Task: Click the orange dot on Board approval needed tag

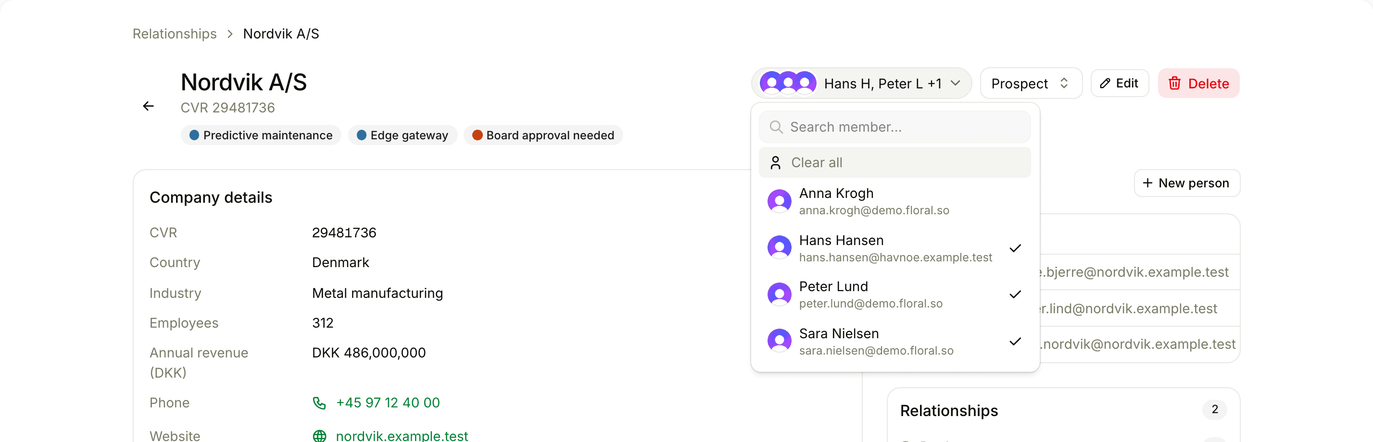Action: tap(478, 135)
